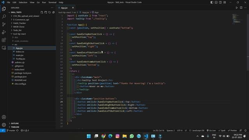Open the Accounts menu icon
This screenshot has height=140, width=249.
pyautogui.click(x=4, y=117)
